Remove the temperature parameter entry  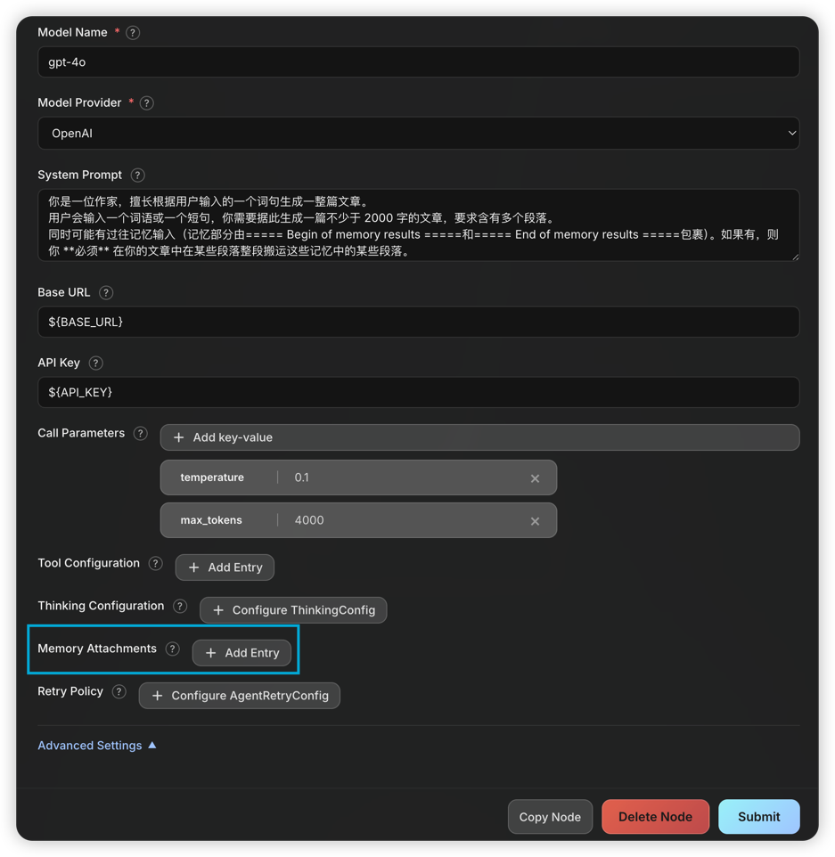[535, 478]
